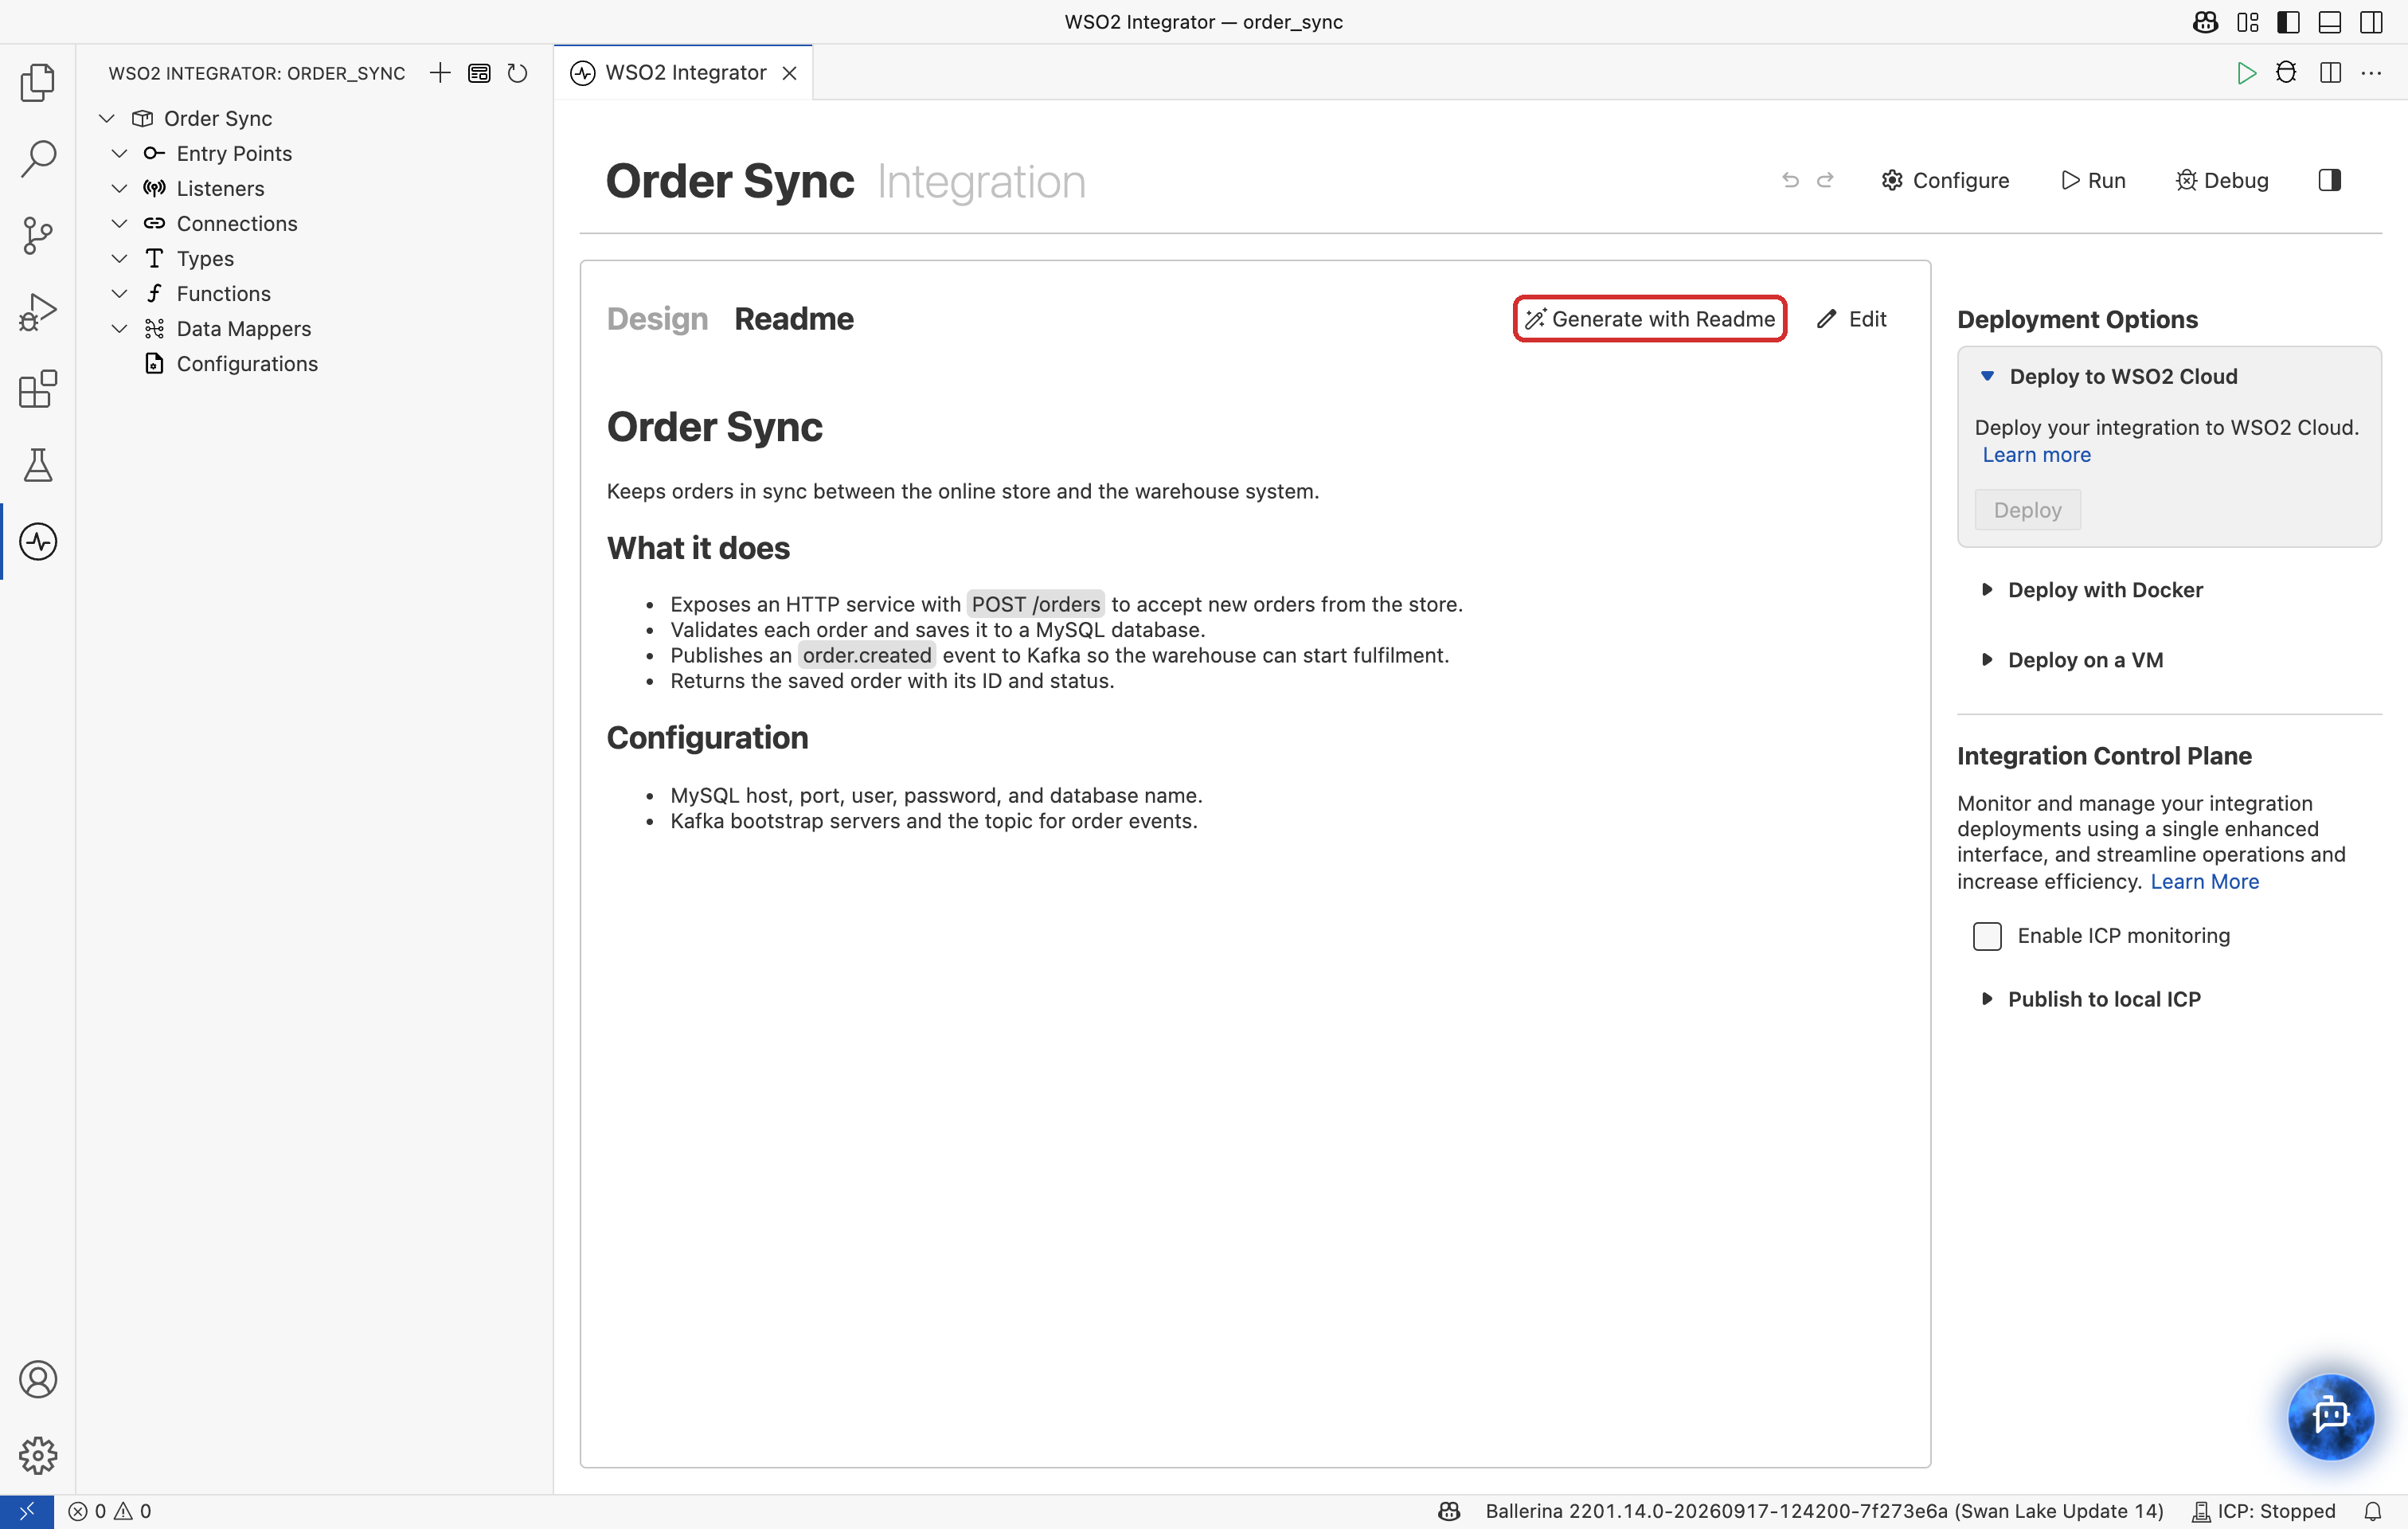Open the Configure button
2408x1529 pixels.
point(1945,180)
